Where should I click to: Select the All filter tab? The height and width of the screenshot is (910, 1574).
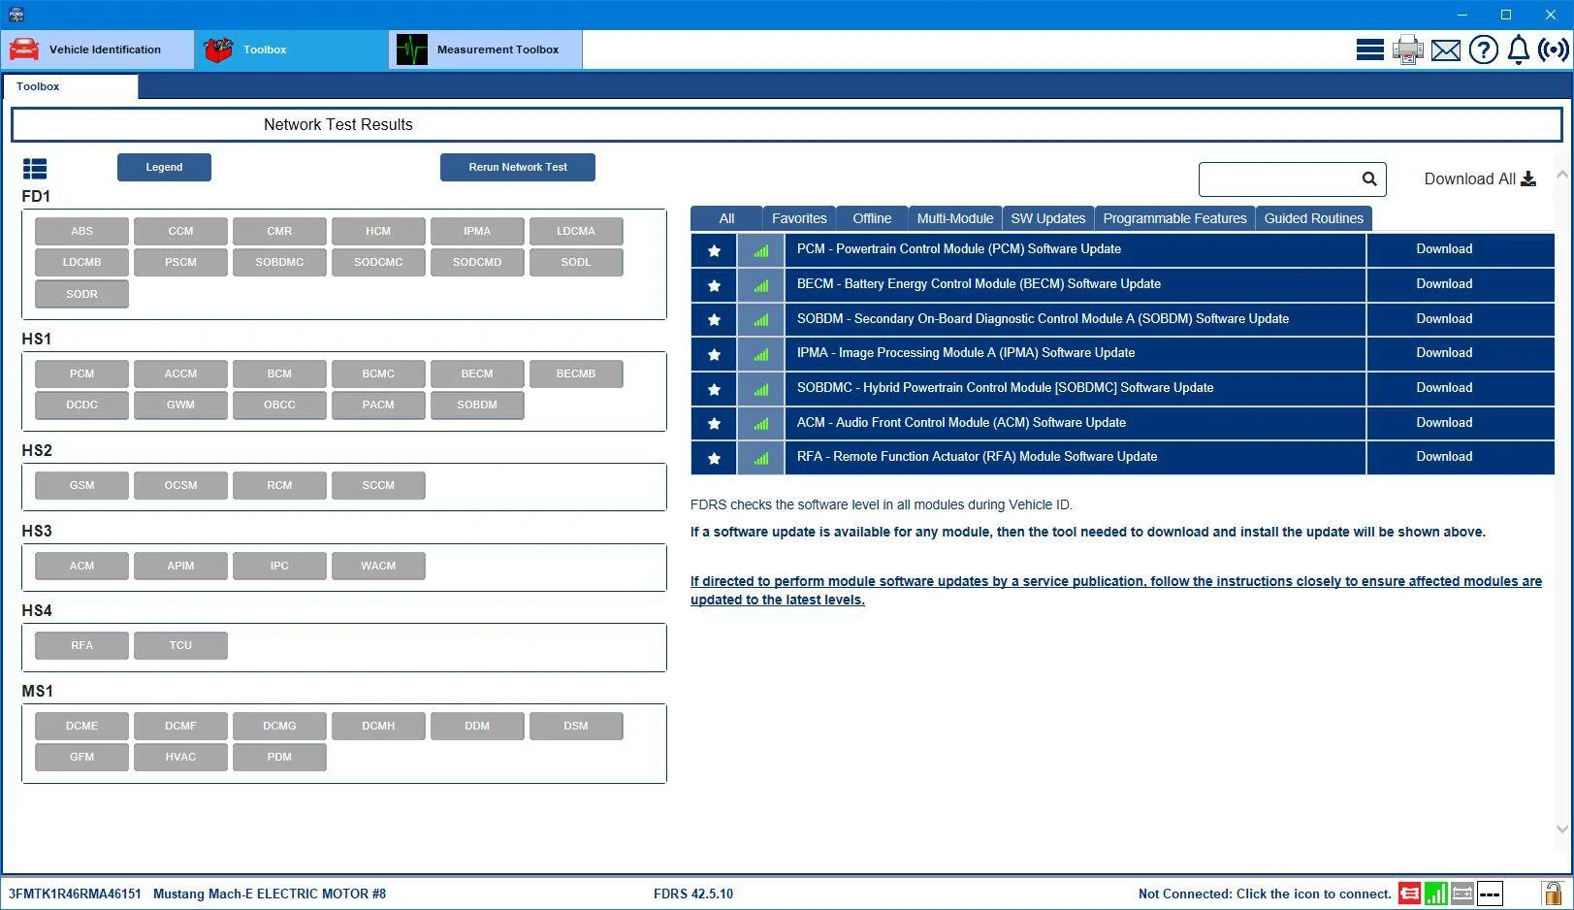(x=726, y=218)
